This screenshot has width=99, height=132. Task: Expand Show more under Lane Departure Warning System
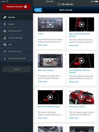tap(74, 82)
